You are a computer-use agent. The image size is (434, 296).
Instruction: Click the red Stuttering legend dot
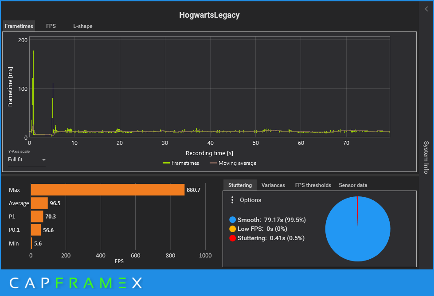click(x=232, y=238)
